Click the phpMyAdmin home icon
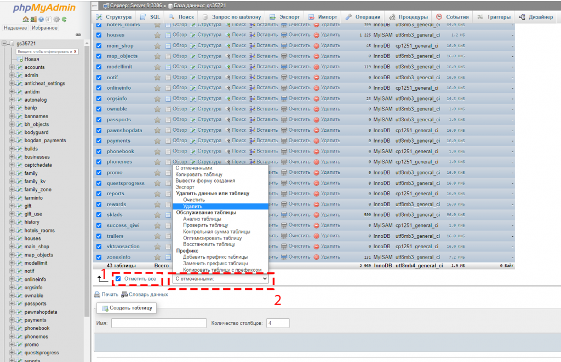561x362 pixels. (x=25, y=19)
